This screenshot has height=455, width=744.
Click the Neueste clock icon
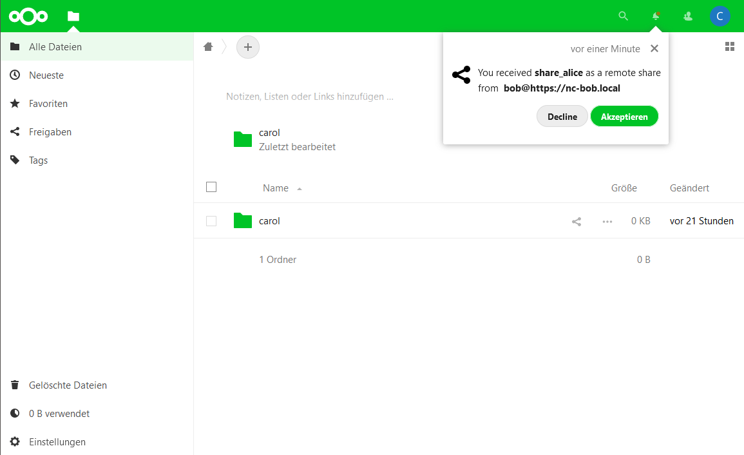tap(15, 75)
